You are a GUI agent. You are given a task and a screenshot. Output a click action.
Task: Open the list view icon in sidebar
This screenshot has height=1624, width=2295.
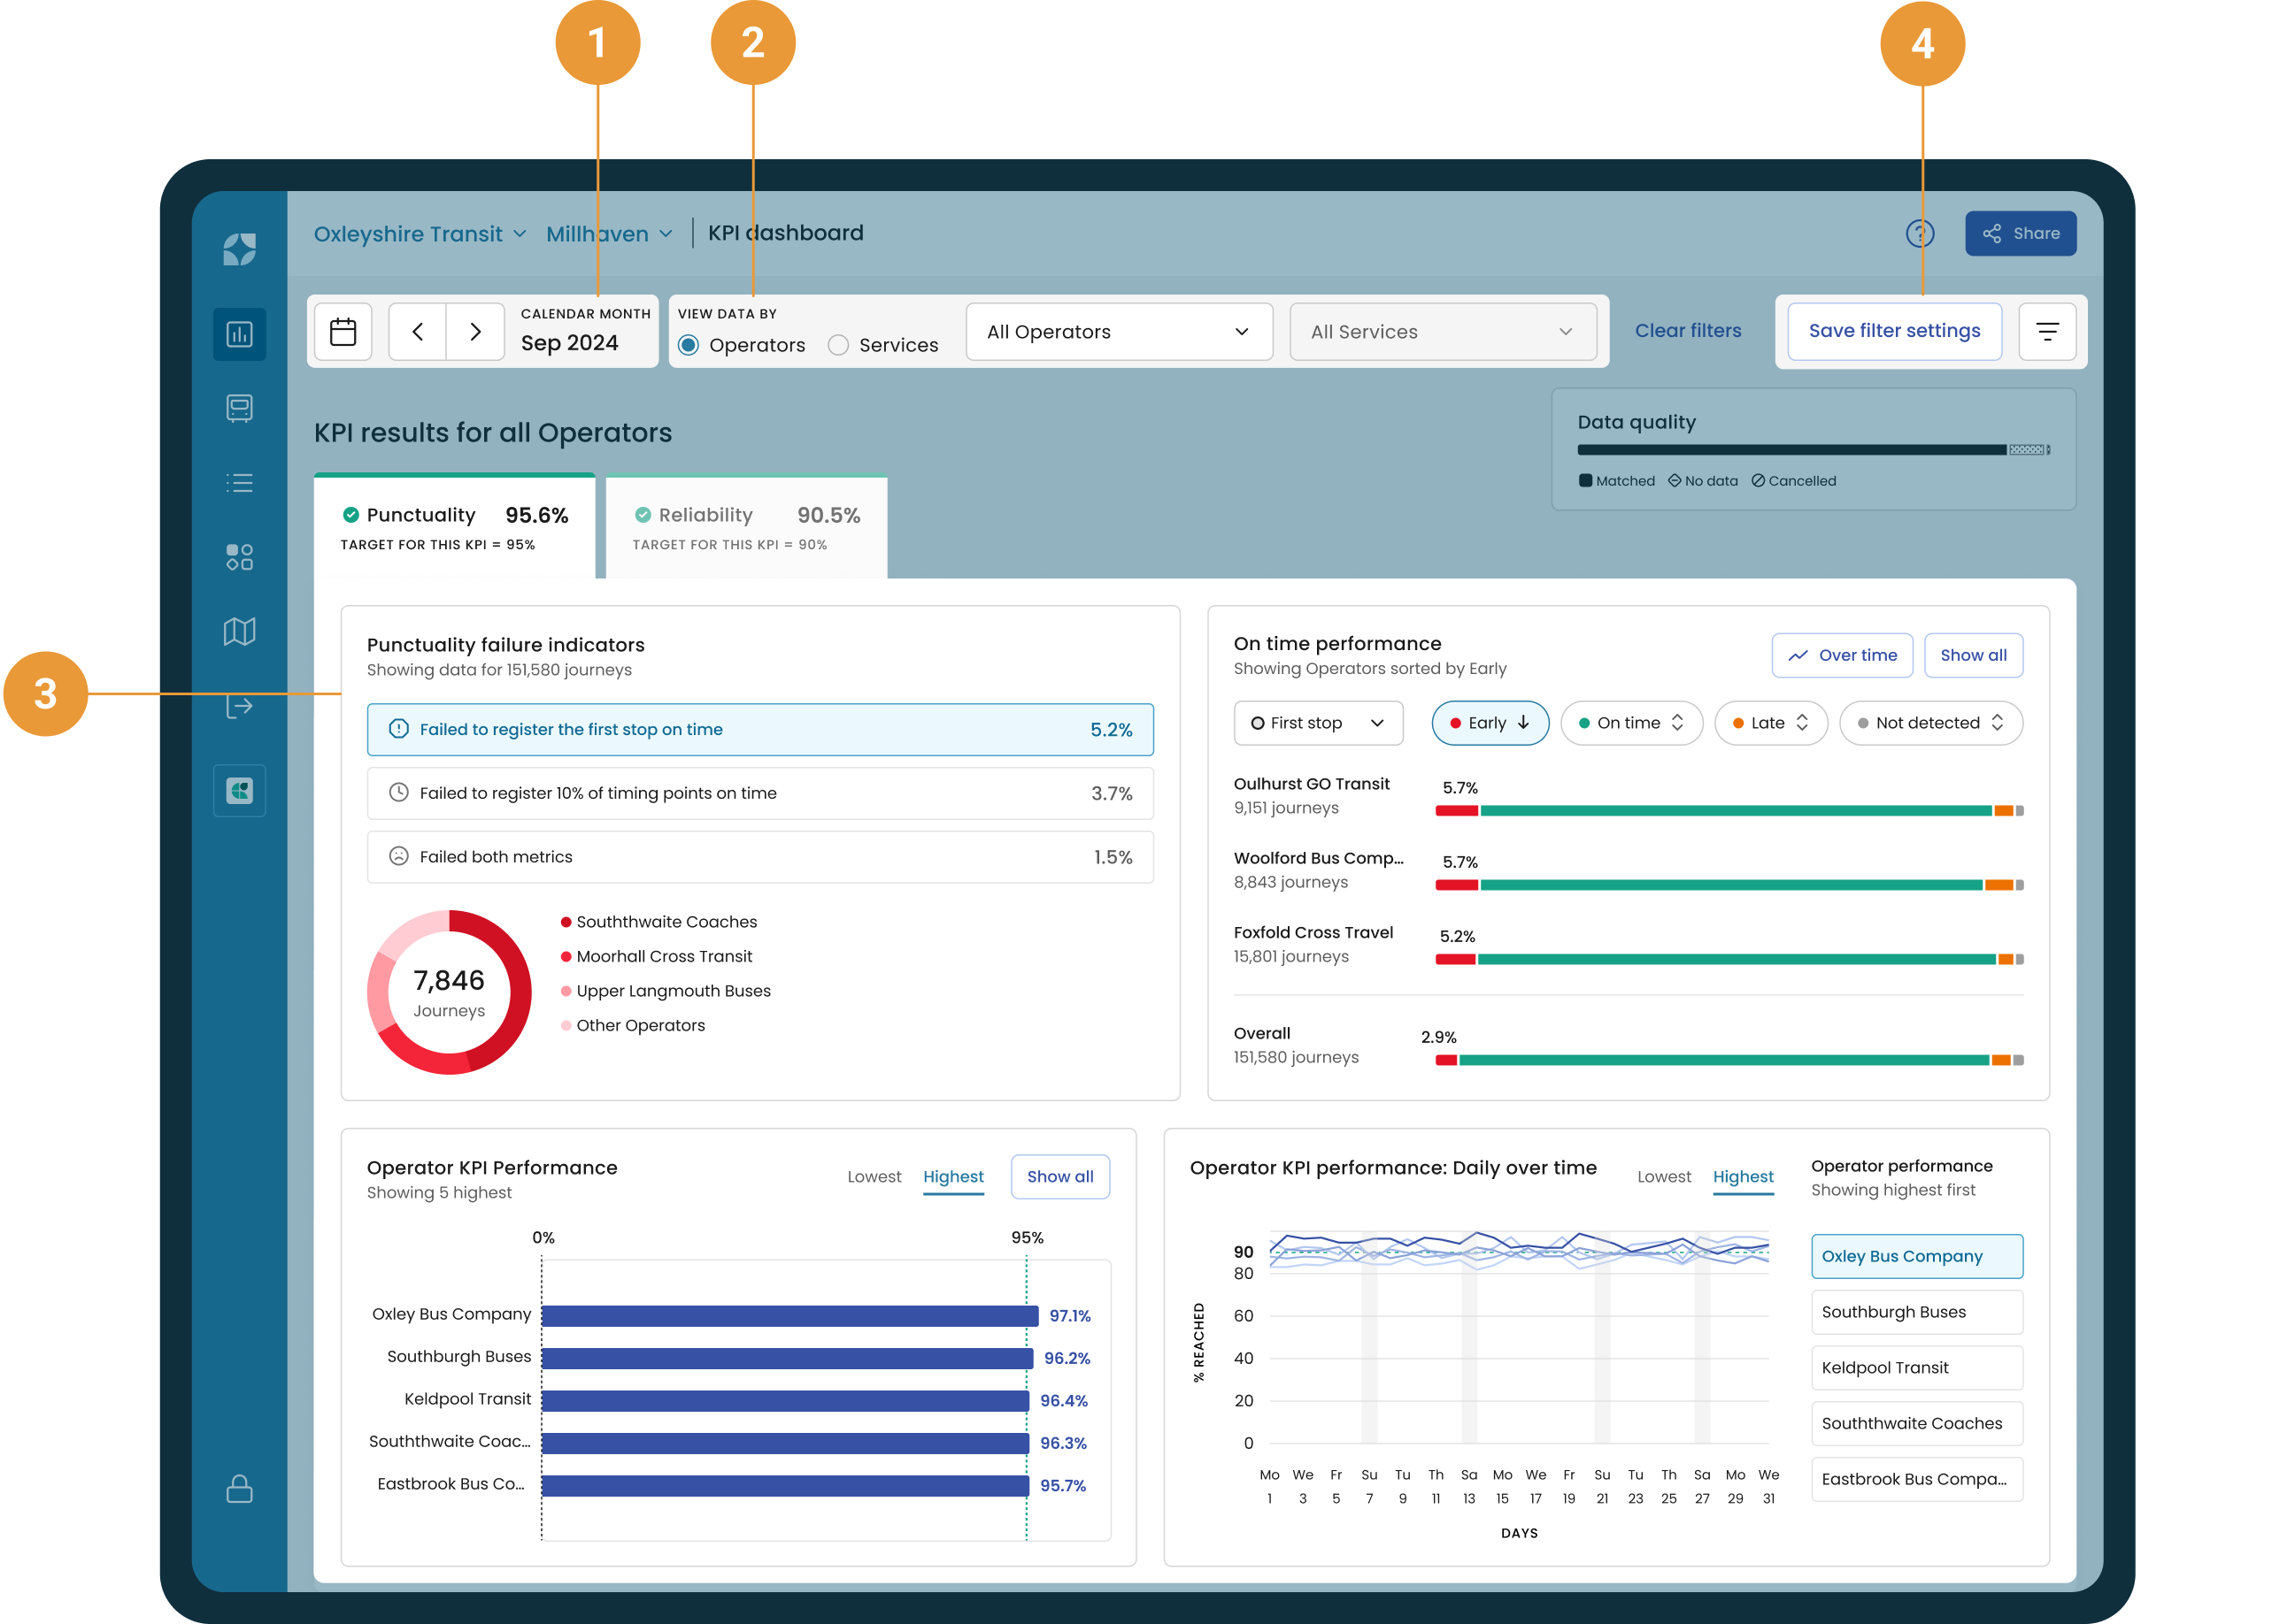click(239, 484)
